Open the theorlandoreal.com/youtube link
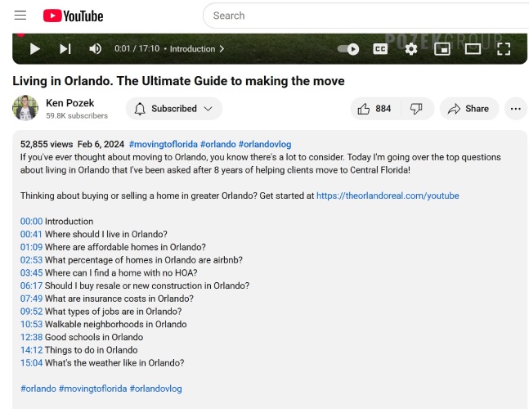Image resolution: width=529 pixels, height=409 pixels. point(388,196)
